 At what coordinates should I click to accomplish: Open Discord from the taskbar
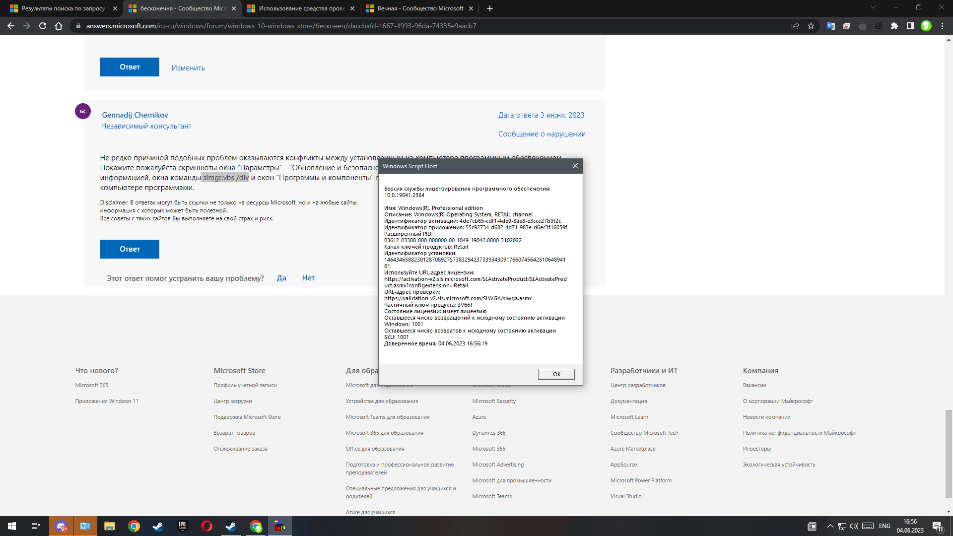61,526
